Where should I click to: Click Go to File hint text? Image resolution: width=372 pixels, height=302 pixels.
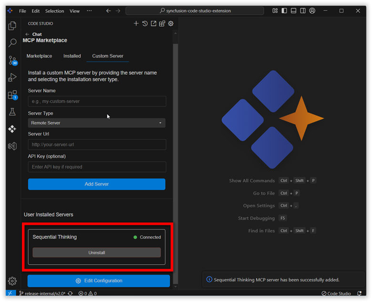click(264, 193)
